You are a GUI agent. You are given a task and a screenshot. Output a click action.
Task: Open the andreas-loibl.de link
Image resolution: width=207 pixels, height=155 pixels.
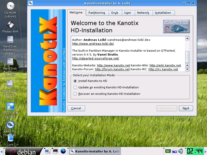[x=93, y=44]
